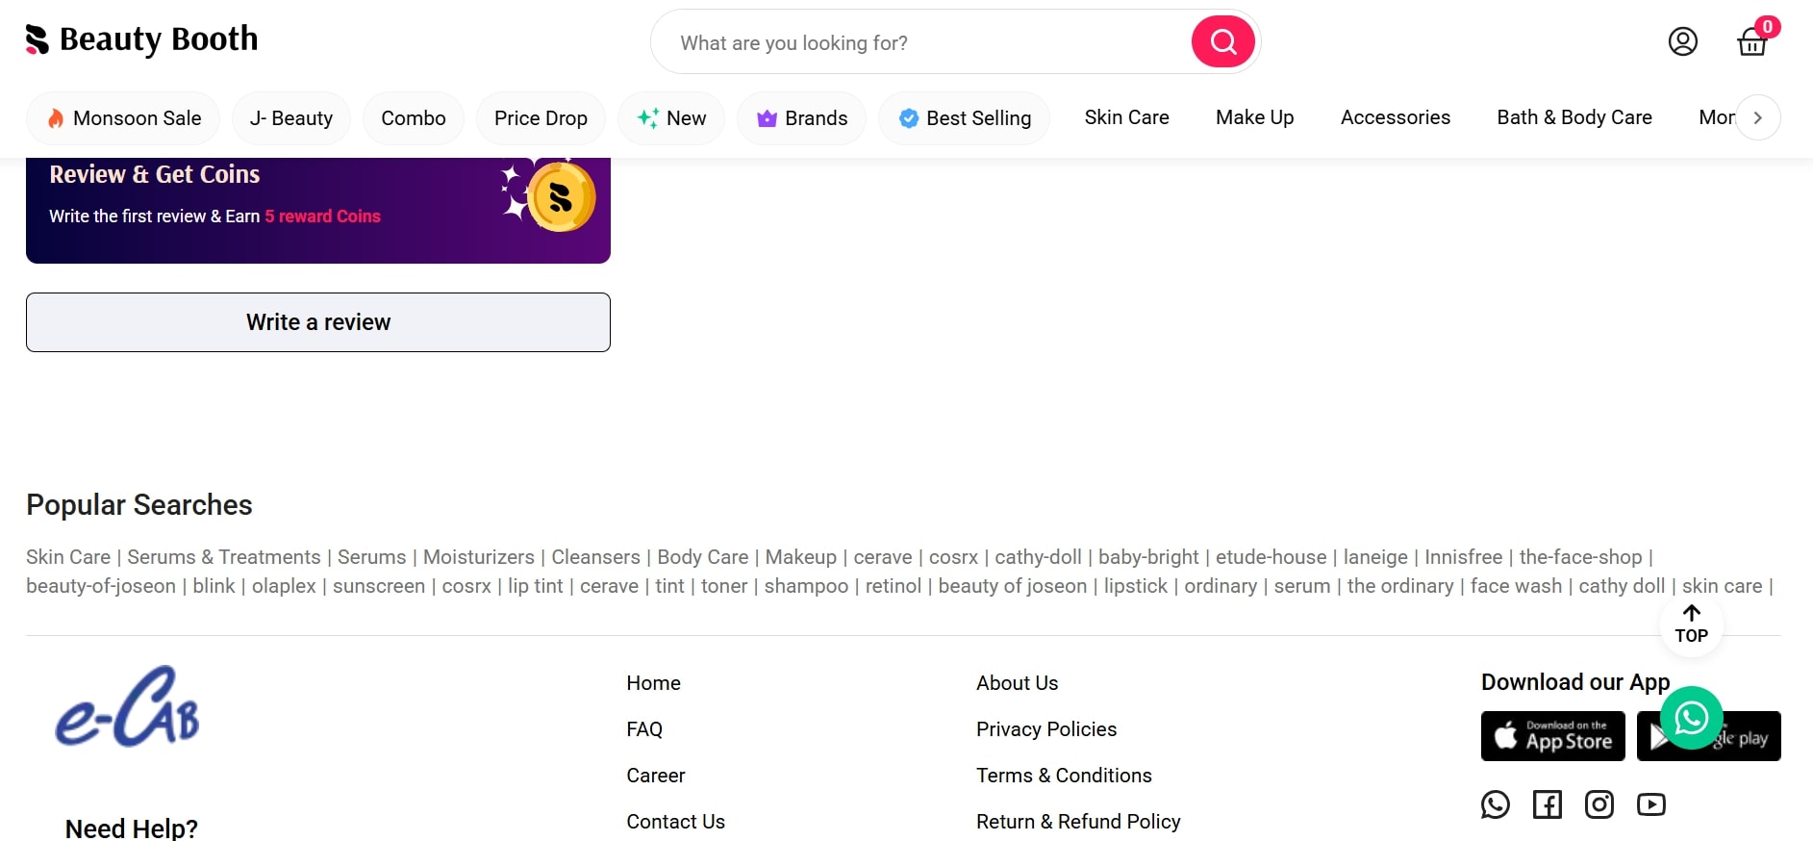This screenshot has width=1813, height=841.
Task: Follow the Privacy Policies footer link
Action: click(1045, 729)
